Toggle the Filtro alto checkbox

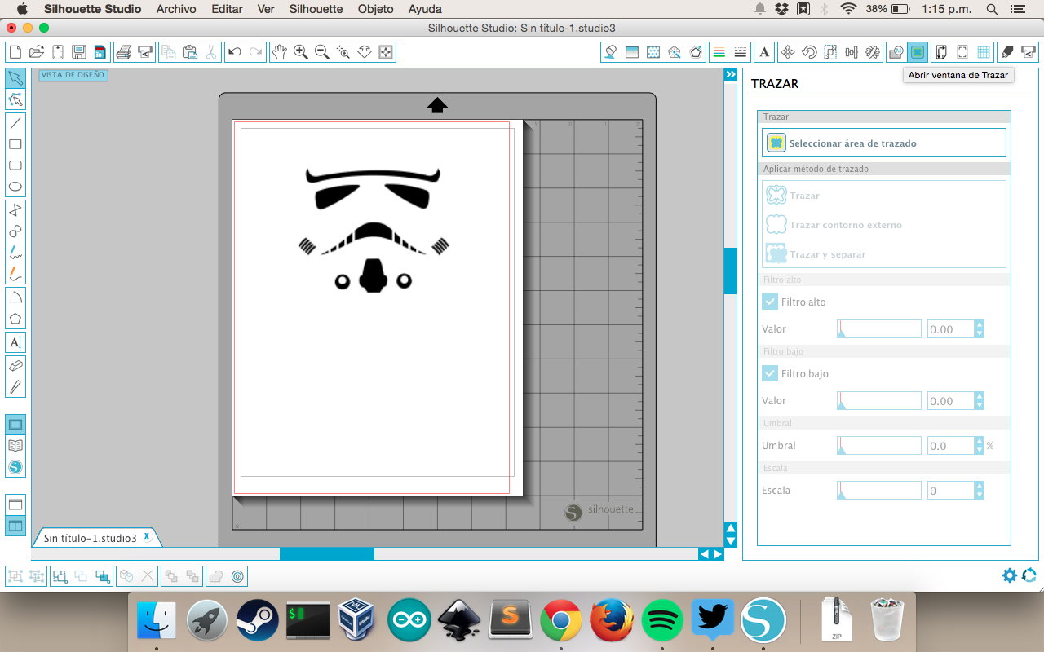[770, 302]
